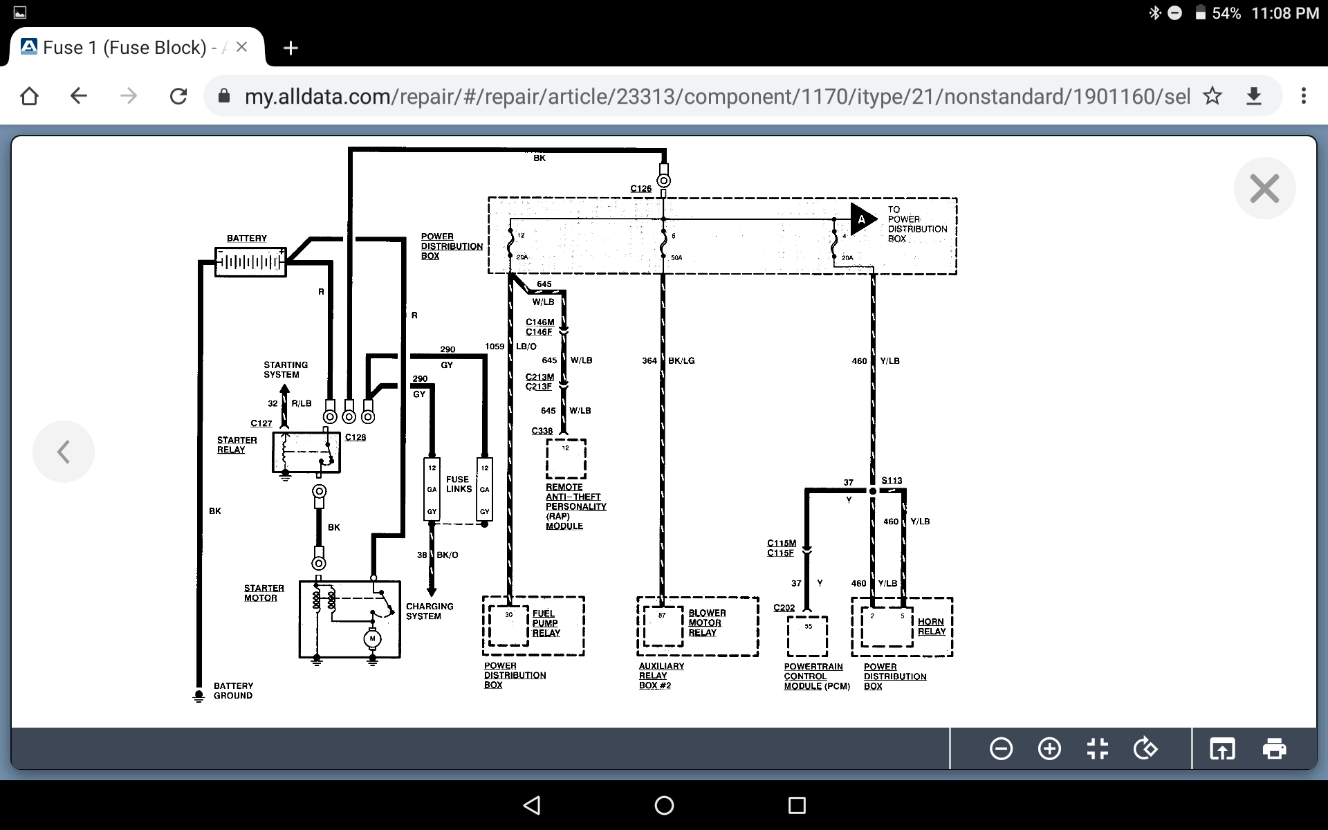Image resolution: width=1328 pixels, height=830 pixels.
Task: Tap Android recent apps square button
Action: 797,805
